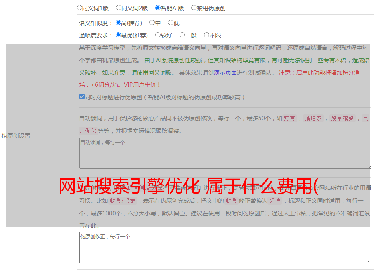The height and width of the screenshot is (271, 376).
Task: Click the 股票配资 example keyword tag
Action: [342, 119]
